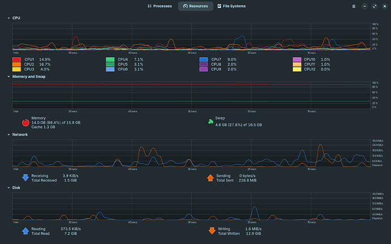Click the Network section heading label
The height and width of the screenshot is (244, 391).
20,135
